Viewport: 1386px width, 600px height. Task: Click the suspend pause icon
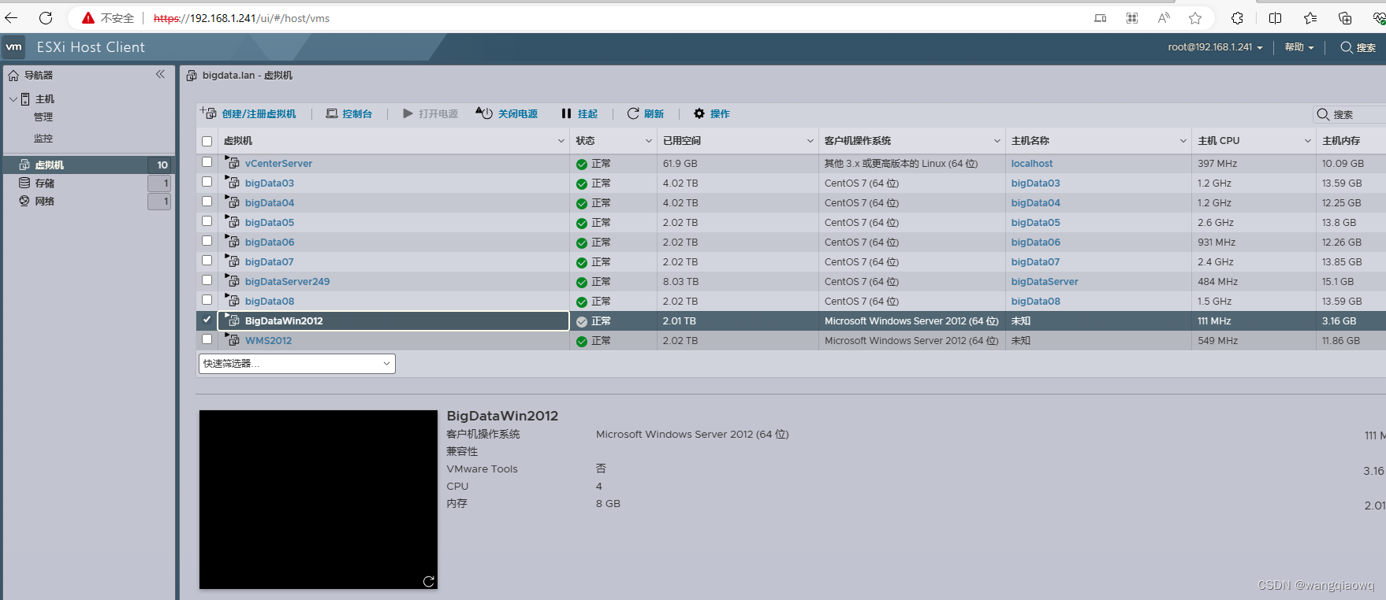pyautogui.click(x=566, y=113)
